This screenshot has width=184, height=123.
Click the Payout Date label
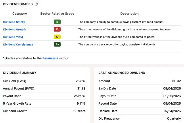(x=107, y=96)
